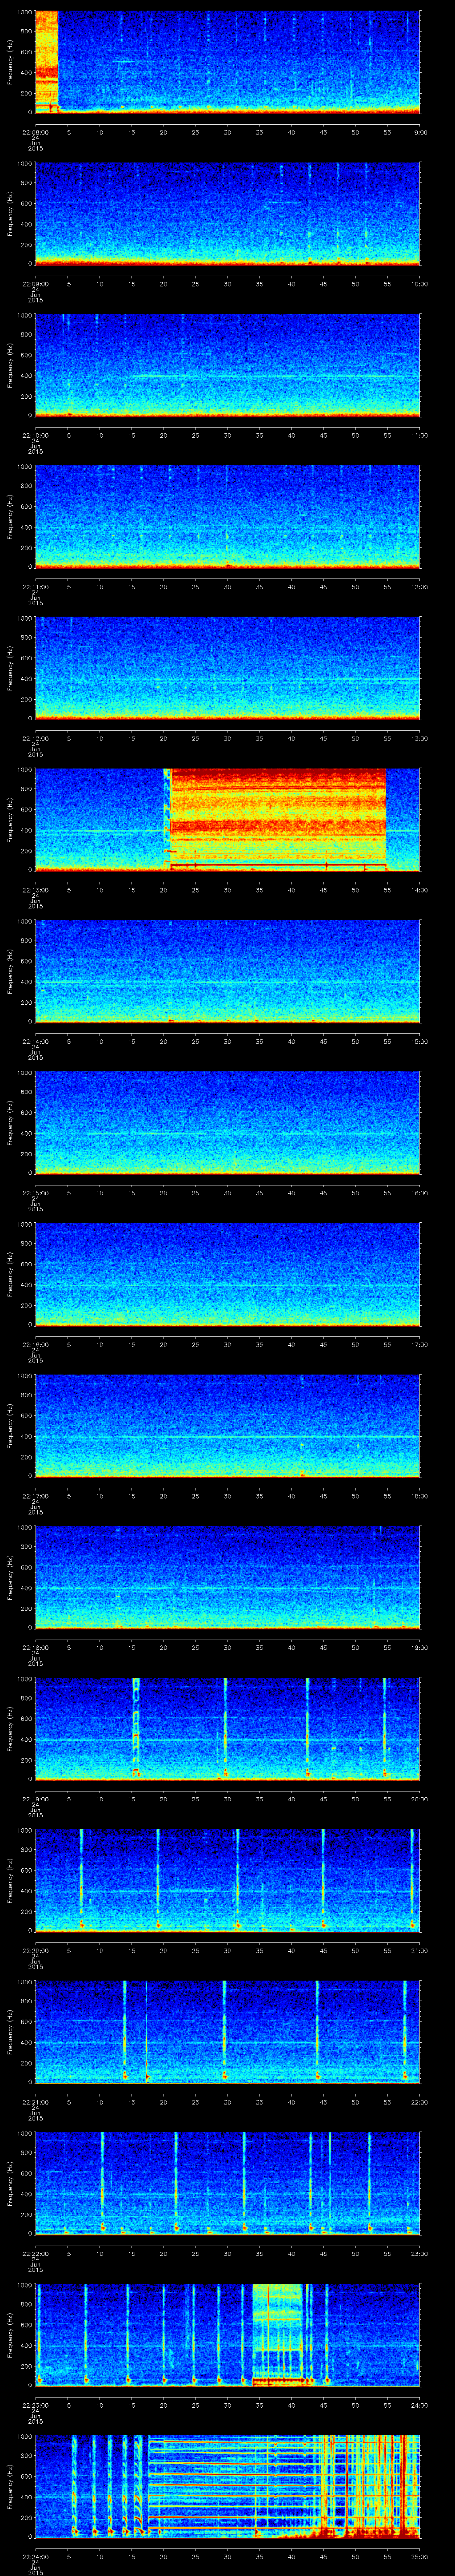The image size is (455, 2576).
Task: Select the 22:12:00 time label
Action: pyautogui.click(x=35, y=738)
